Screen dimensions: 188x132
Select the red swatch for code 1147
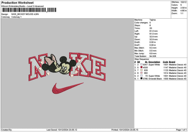click(142, 67)
